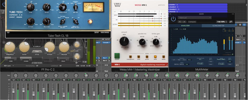The width and height of the screenshot is (248, 100).
Task: Switch to the Goniometer tab
Action: (x=218, y=26)
